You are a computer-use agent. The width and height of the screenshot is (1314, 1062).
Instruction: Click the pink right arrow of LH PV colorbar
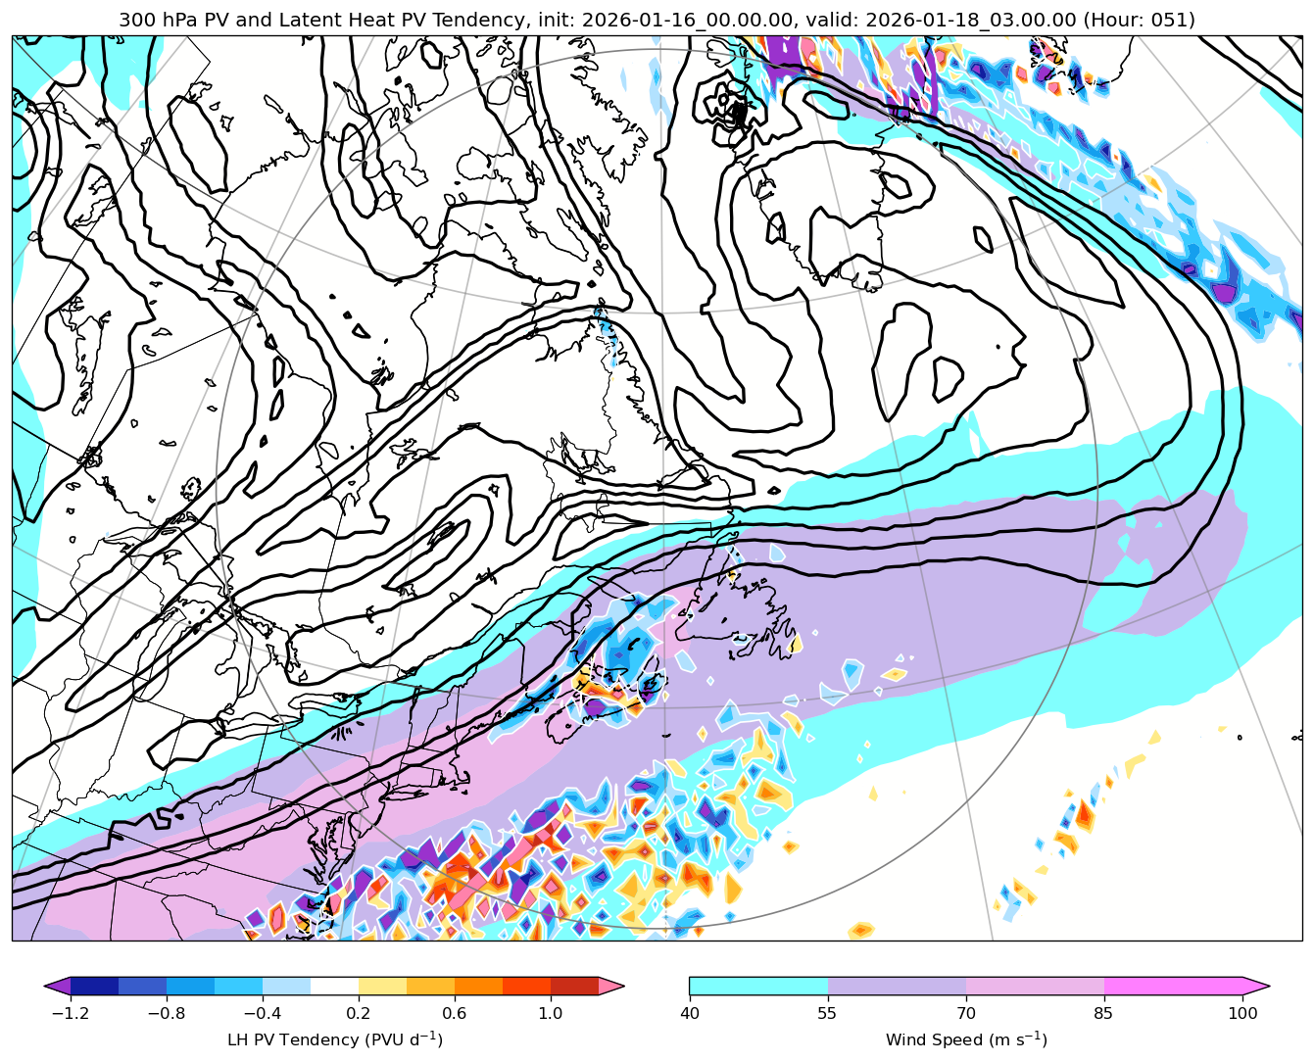pyautogui.click(x=611, y=986)
